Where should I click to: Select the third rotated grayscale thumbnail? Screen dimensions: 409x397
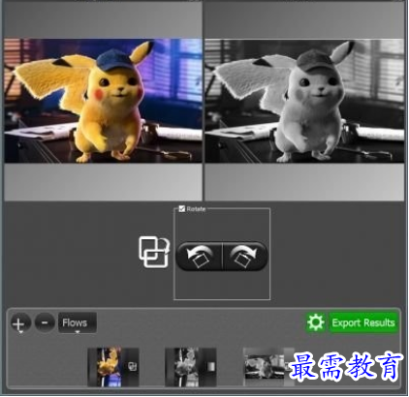[268, 367]
